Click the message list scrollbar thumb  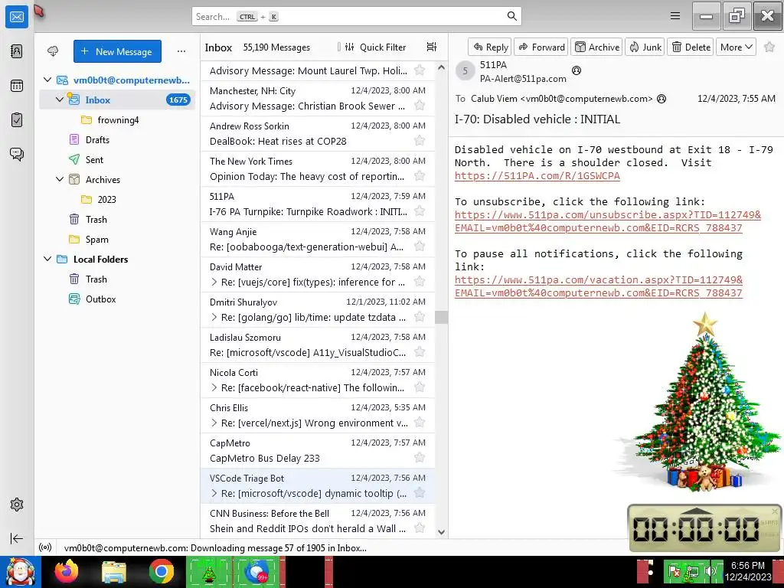pyautogui.click(x=441, y=317)
